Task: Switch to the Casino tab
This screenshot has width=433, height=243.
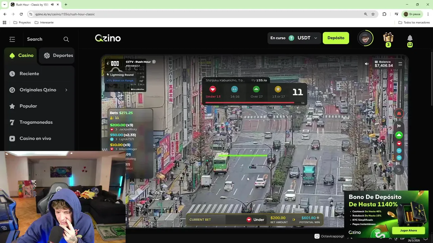Action: click(x=21, y=55)
